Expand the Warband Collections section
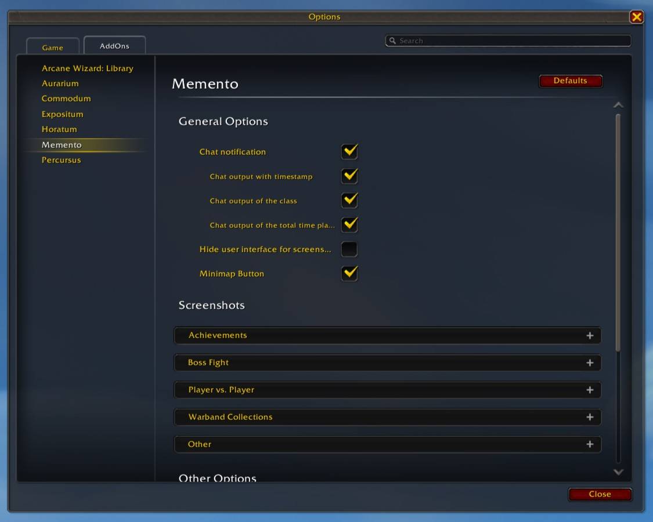This screenshot has height=522, width=653. [x=387, y=417]
